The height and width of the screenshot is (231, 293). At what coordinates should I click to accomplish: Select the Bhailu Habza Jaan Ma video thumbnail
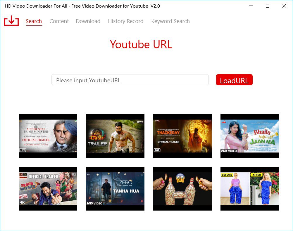[x=249, y=136]
